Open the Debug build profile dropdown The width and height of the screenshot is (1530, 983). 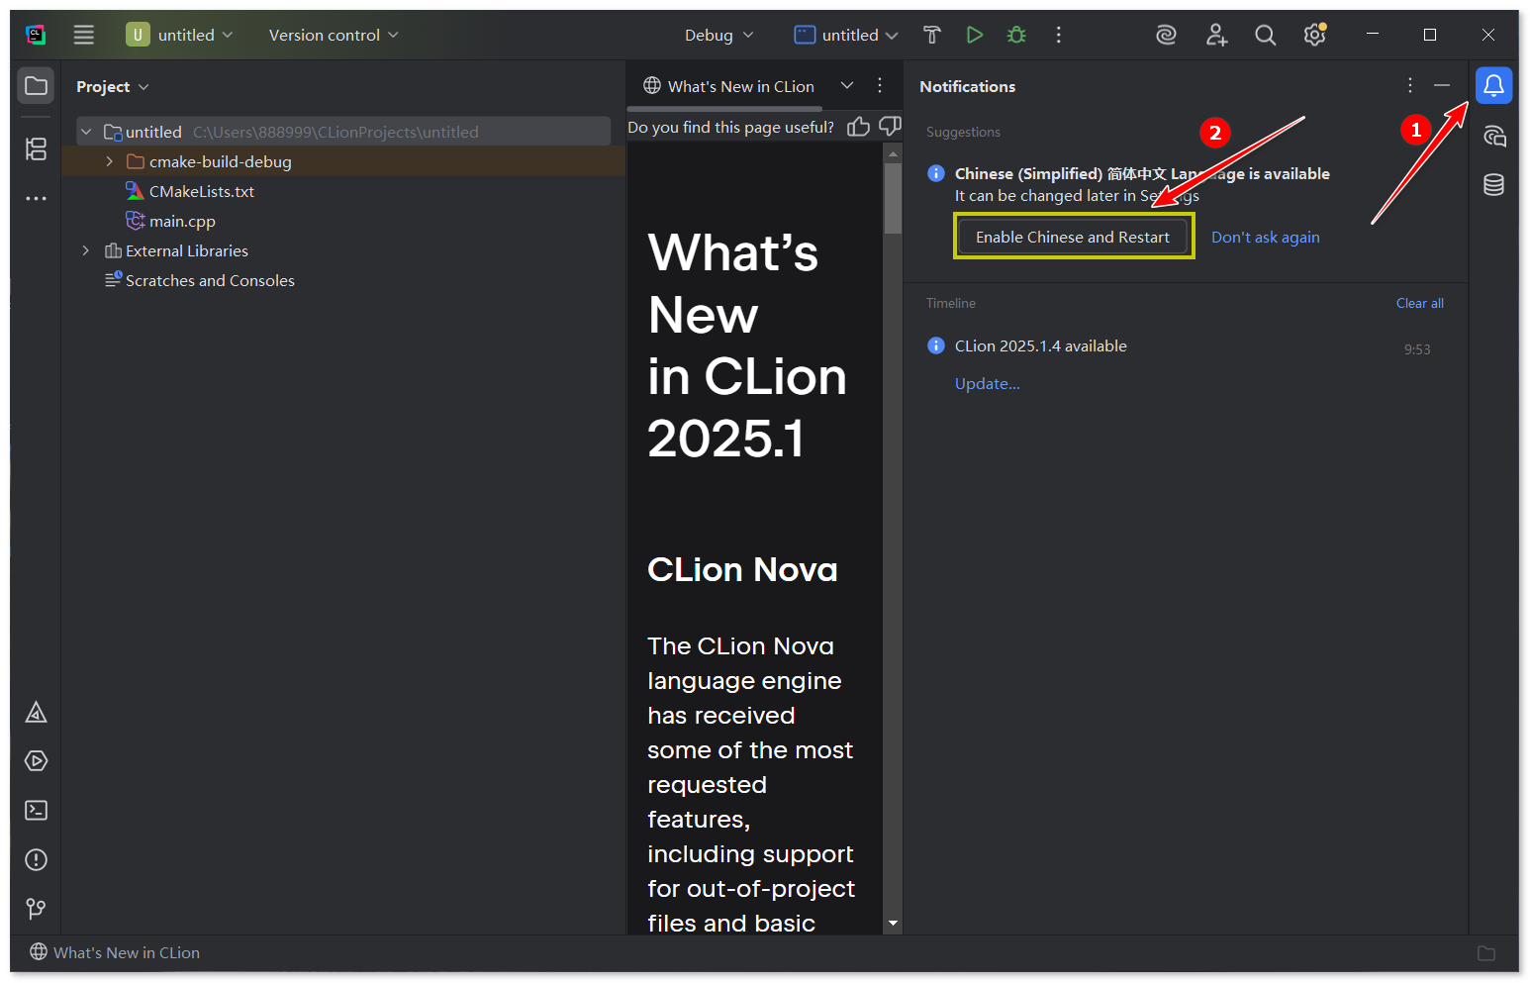click(x=719, y=35)
